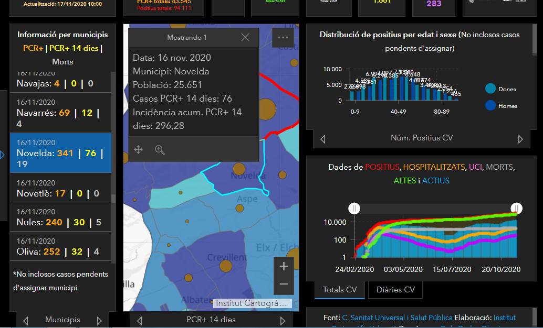Click the right handle of the timeline range slider
The width and height of the screenshot is (543, 328).
coord(516,209)
